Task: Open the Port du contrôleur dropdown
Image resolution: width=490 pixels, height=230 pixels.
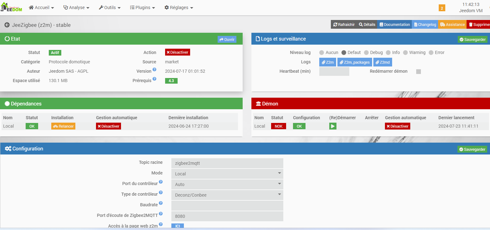Action: pos(227,184)
